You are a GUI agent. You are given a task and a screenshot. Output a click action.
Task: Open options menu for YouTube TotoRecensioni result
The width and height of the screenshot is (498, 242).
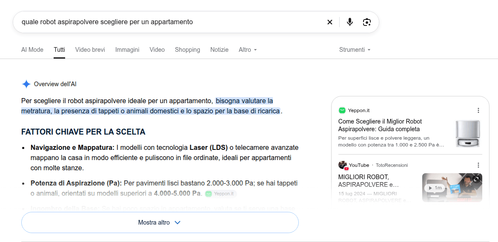pyautogui.click(x=478, y=165)
